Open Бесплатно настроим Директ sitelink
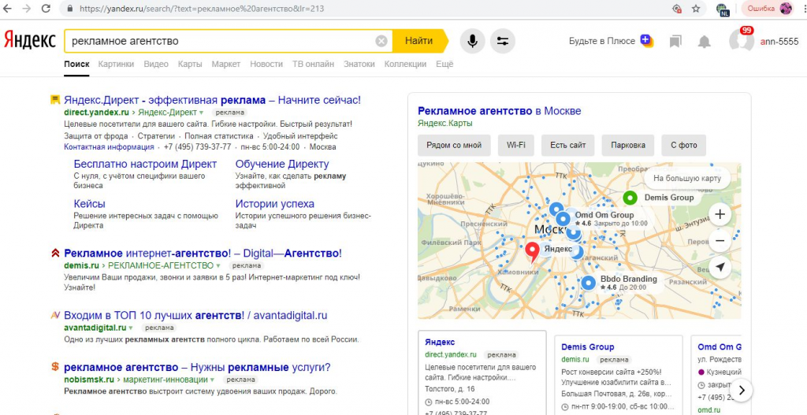 point(145,164)
